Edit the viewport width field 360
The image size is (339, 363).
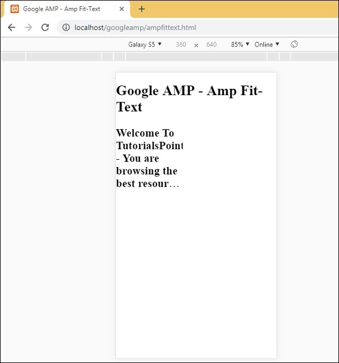coord(181,44)
